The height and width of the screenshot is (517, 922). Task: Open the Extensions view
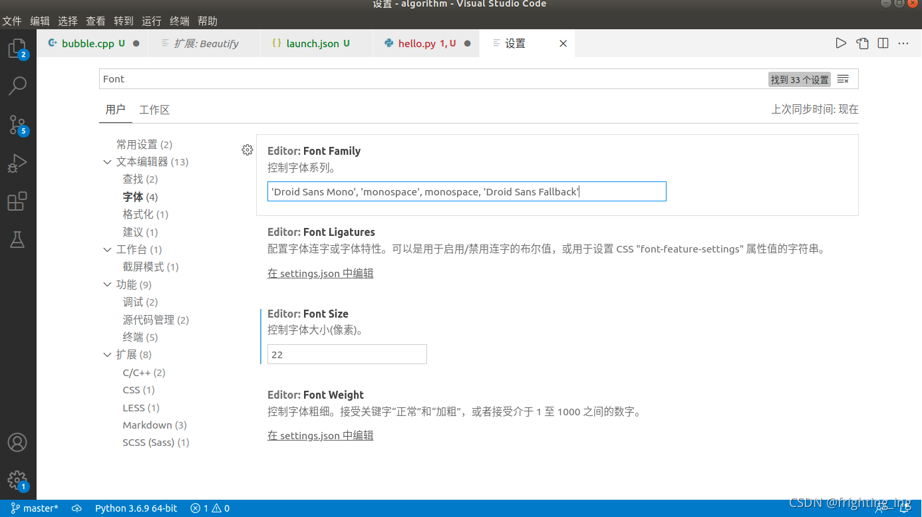[x=18, y=201]
